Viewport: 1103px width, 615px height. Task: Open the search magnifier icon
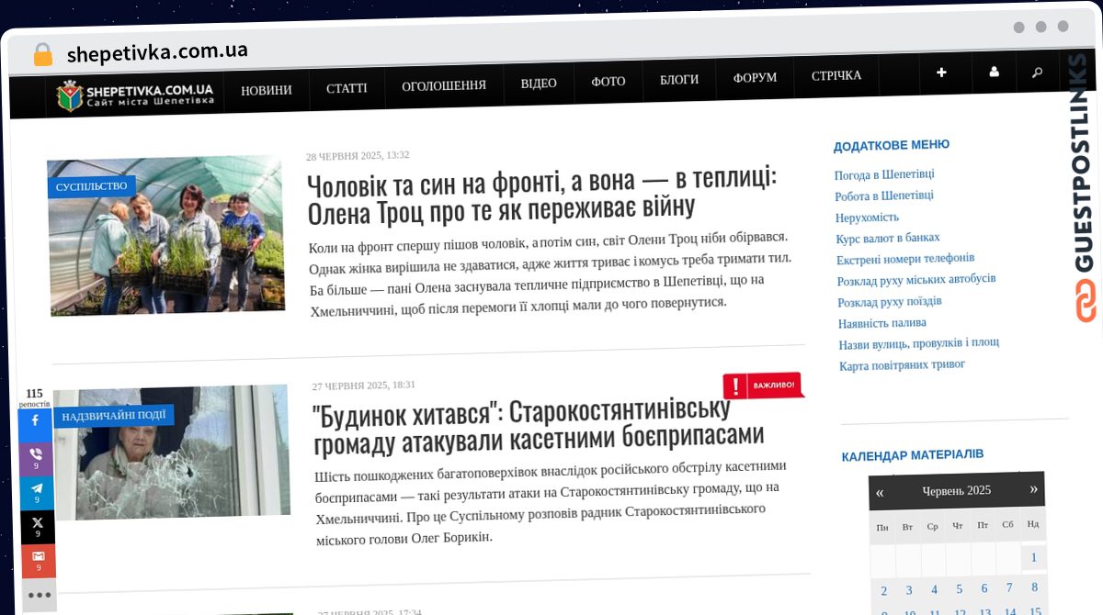(1038, 72)
